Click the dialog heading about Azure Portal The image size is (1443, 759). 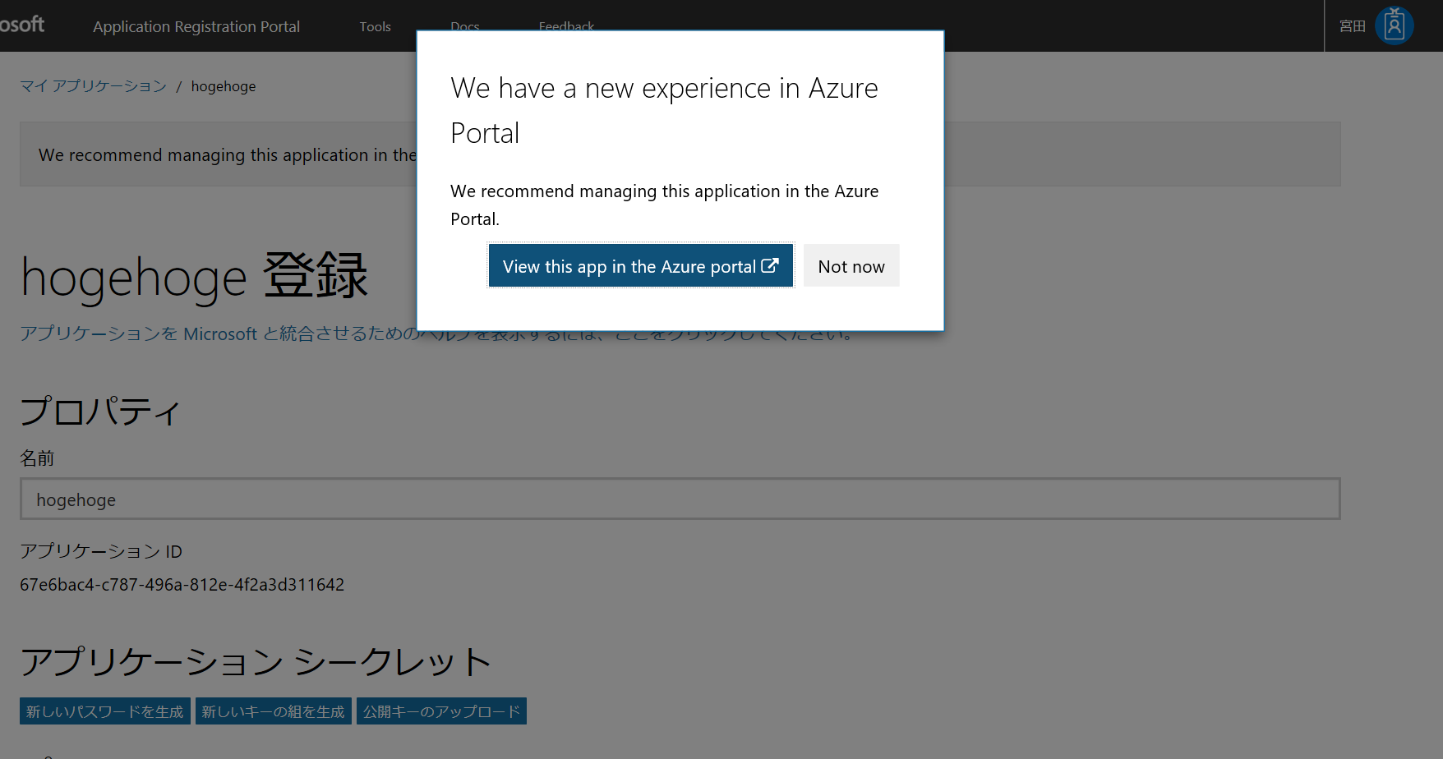point(664,110)
